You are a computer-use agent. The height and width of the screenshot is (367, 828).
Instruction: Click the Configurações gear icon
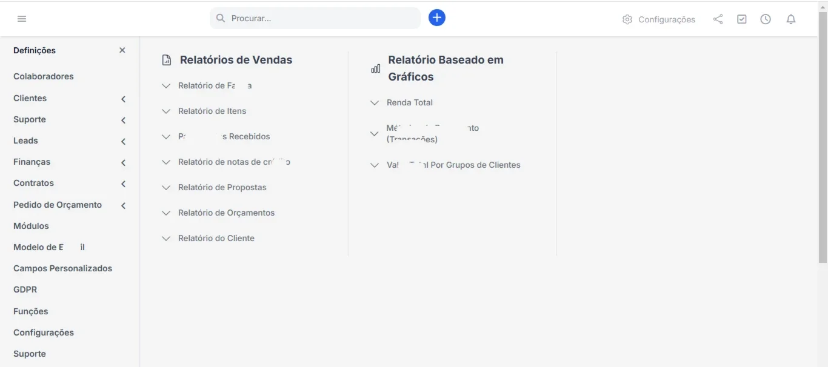point(627,19)
